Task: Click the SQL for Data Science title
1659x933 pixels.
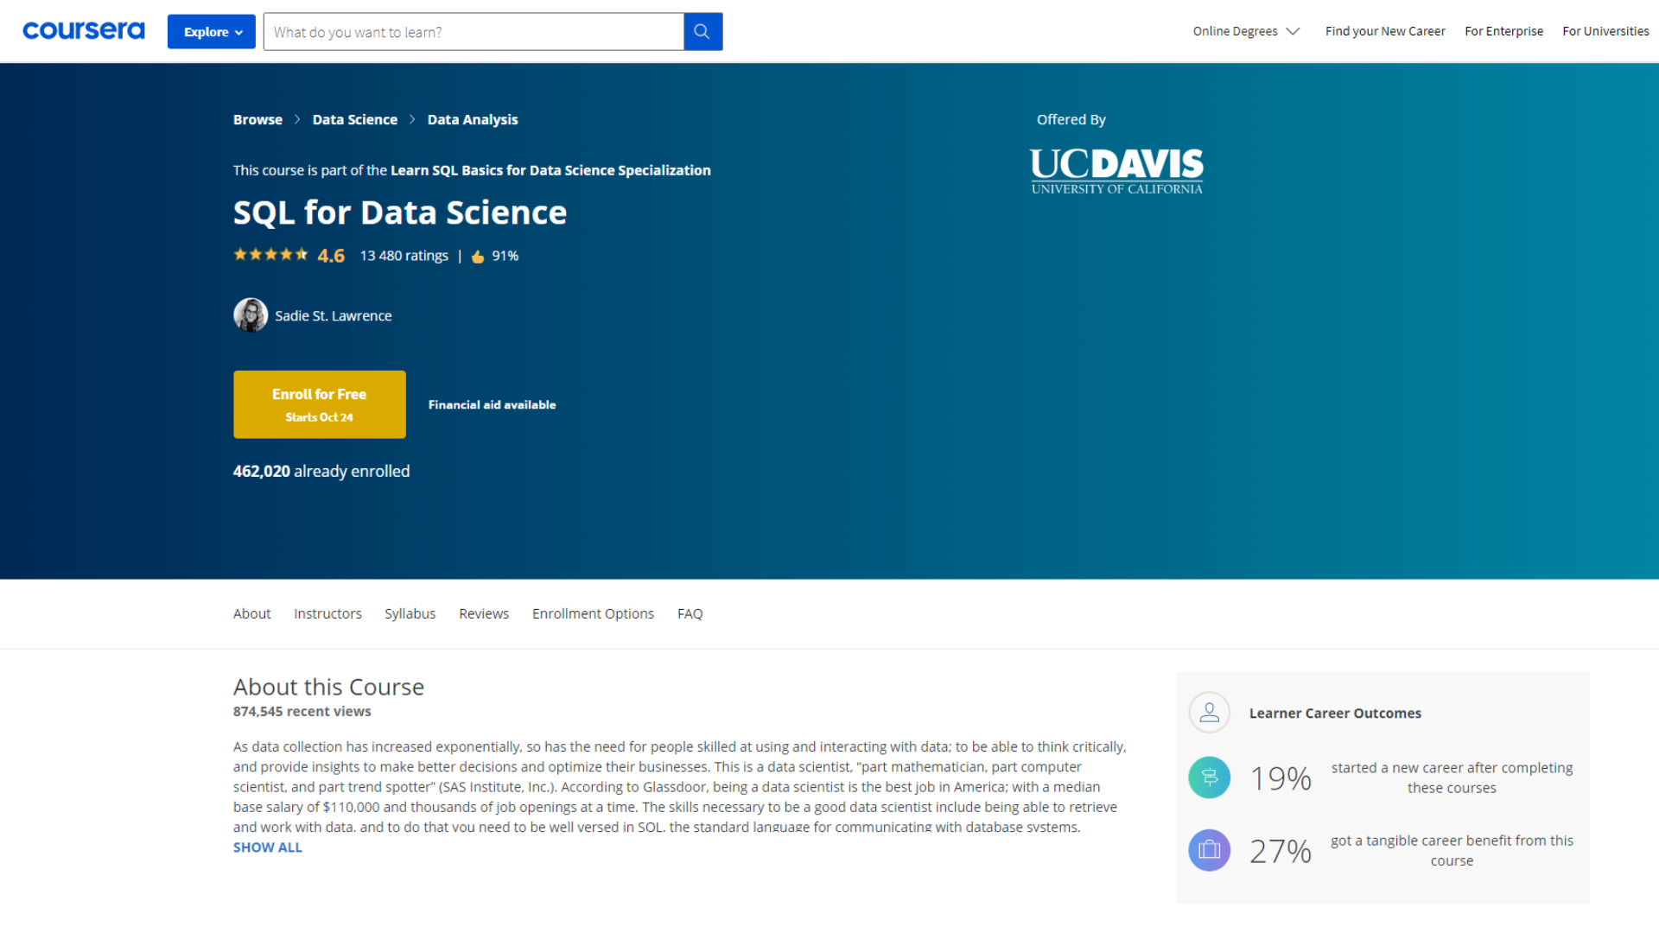Action: coord(400,213)
